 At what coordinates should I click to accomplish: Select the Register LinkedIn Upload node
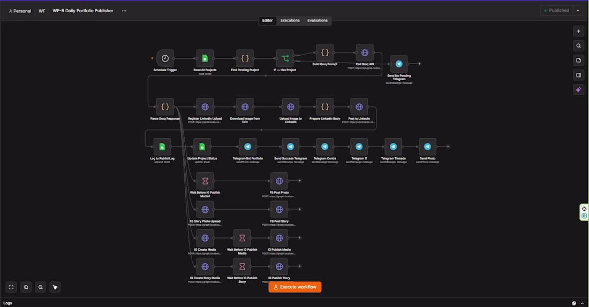(x=205, y=107)
